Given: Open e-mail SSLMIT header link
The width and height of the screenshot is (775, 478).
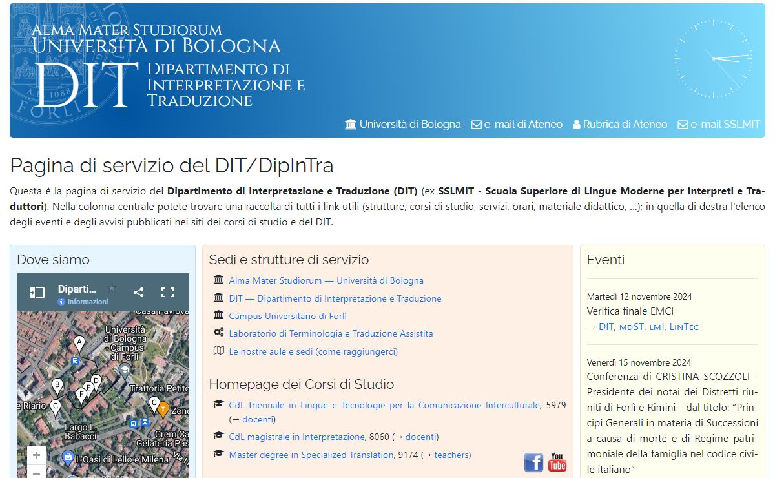Looking at the screenshot, I should [x=719, y=124].
